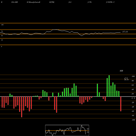The width and height of the screenshot is (136, 136).
Task: Click 80 on the MR axis
Action: point(133,81)
